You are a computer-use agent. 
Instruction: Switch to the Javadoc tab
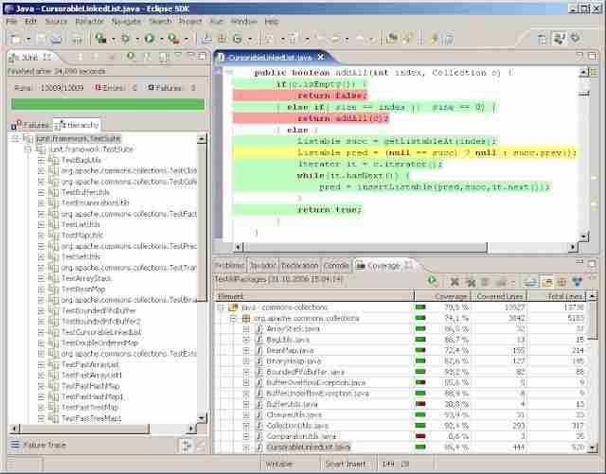(263, 266)
